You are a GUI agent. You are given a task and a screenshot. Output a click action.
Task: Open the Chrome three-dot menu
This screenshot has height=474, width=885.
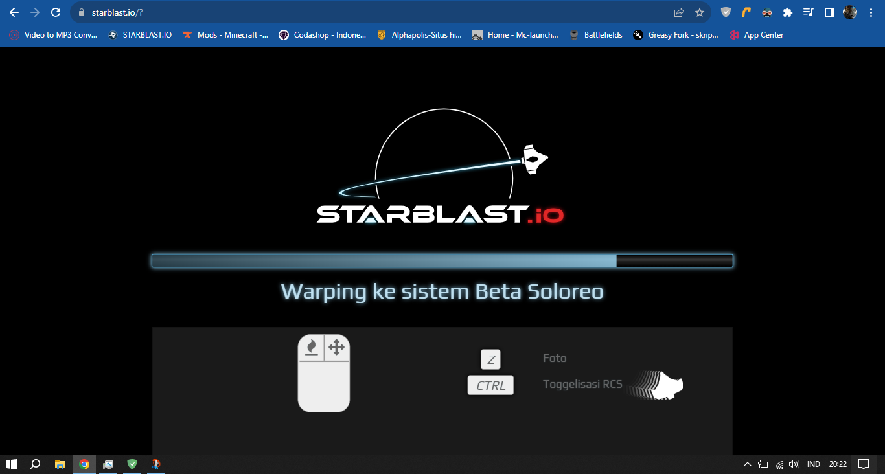[x=871, y=12]
